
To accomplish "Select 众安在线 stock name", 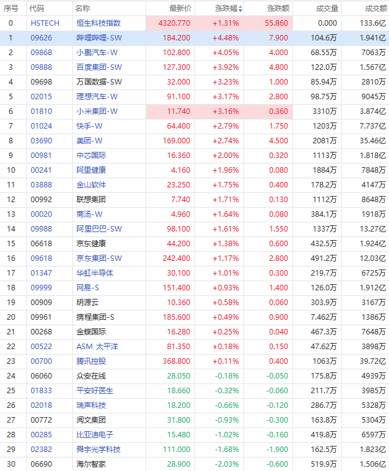I will 91,377.
